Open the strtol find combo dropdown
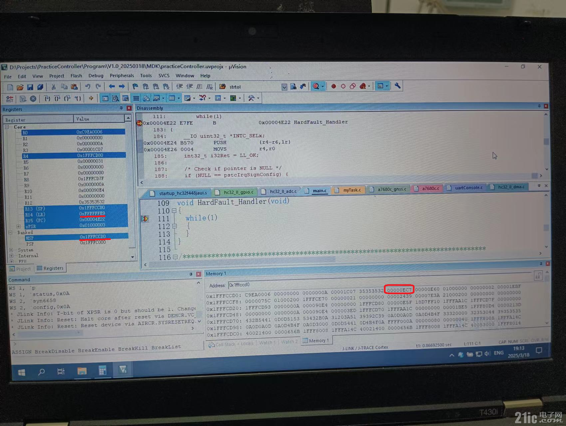The height and width of the screenshot is (426, 566). (x=284, y=87)
